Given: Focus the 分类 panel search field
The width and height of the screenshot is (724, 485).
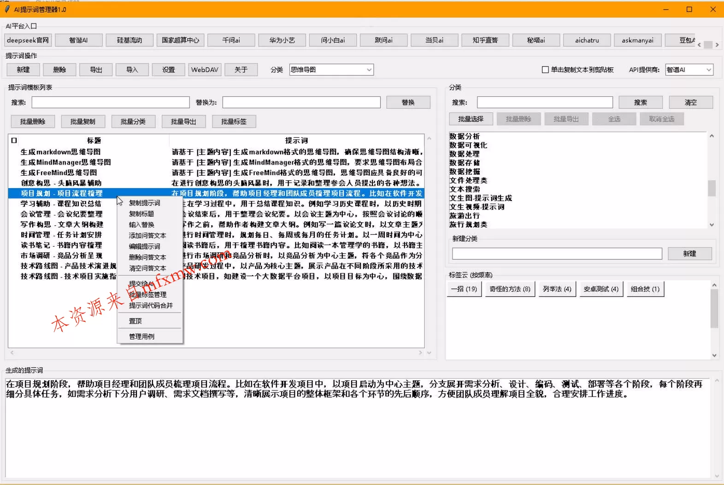Looking at the screenshot, I should [545, 102].
